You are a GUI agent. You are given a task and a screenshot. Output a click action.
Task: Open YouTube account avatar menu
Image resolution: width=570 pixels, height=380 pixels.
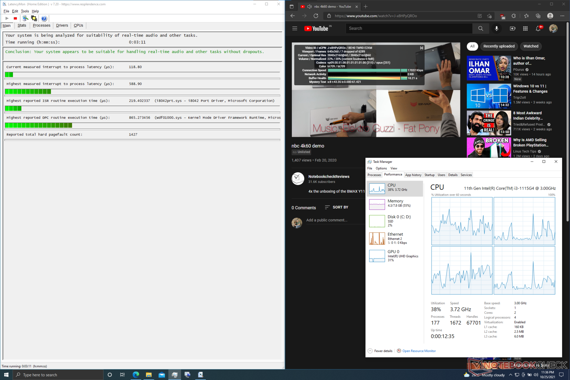(x=553, y=28)
